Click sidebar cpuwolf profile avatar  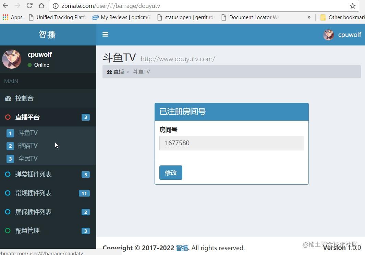tap(12, 59)
